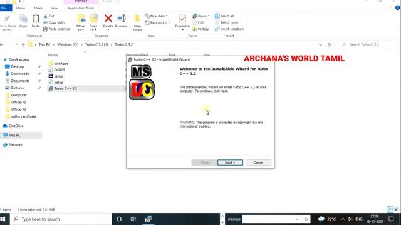
Task: Click Invert selection in the ribbon
Action: coord(229,29)
